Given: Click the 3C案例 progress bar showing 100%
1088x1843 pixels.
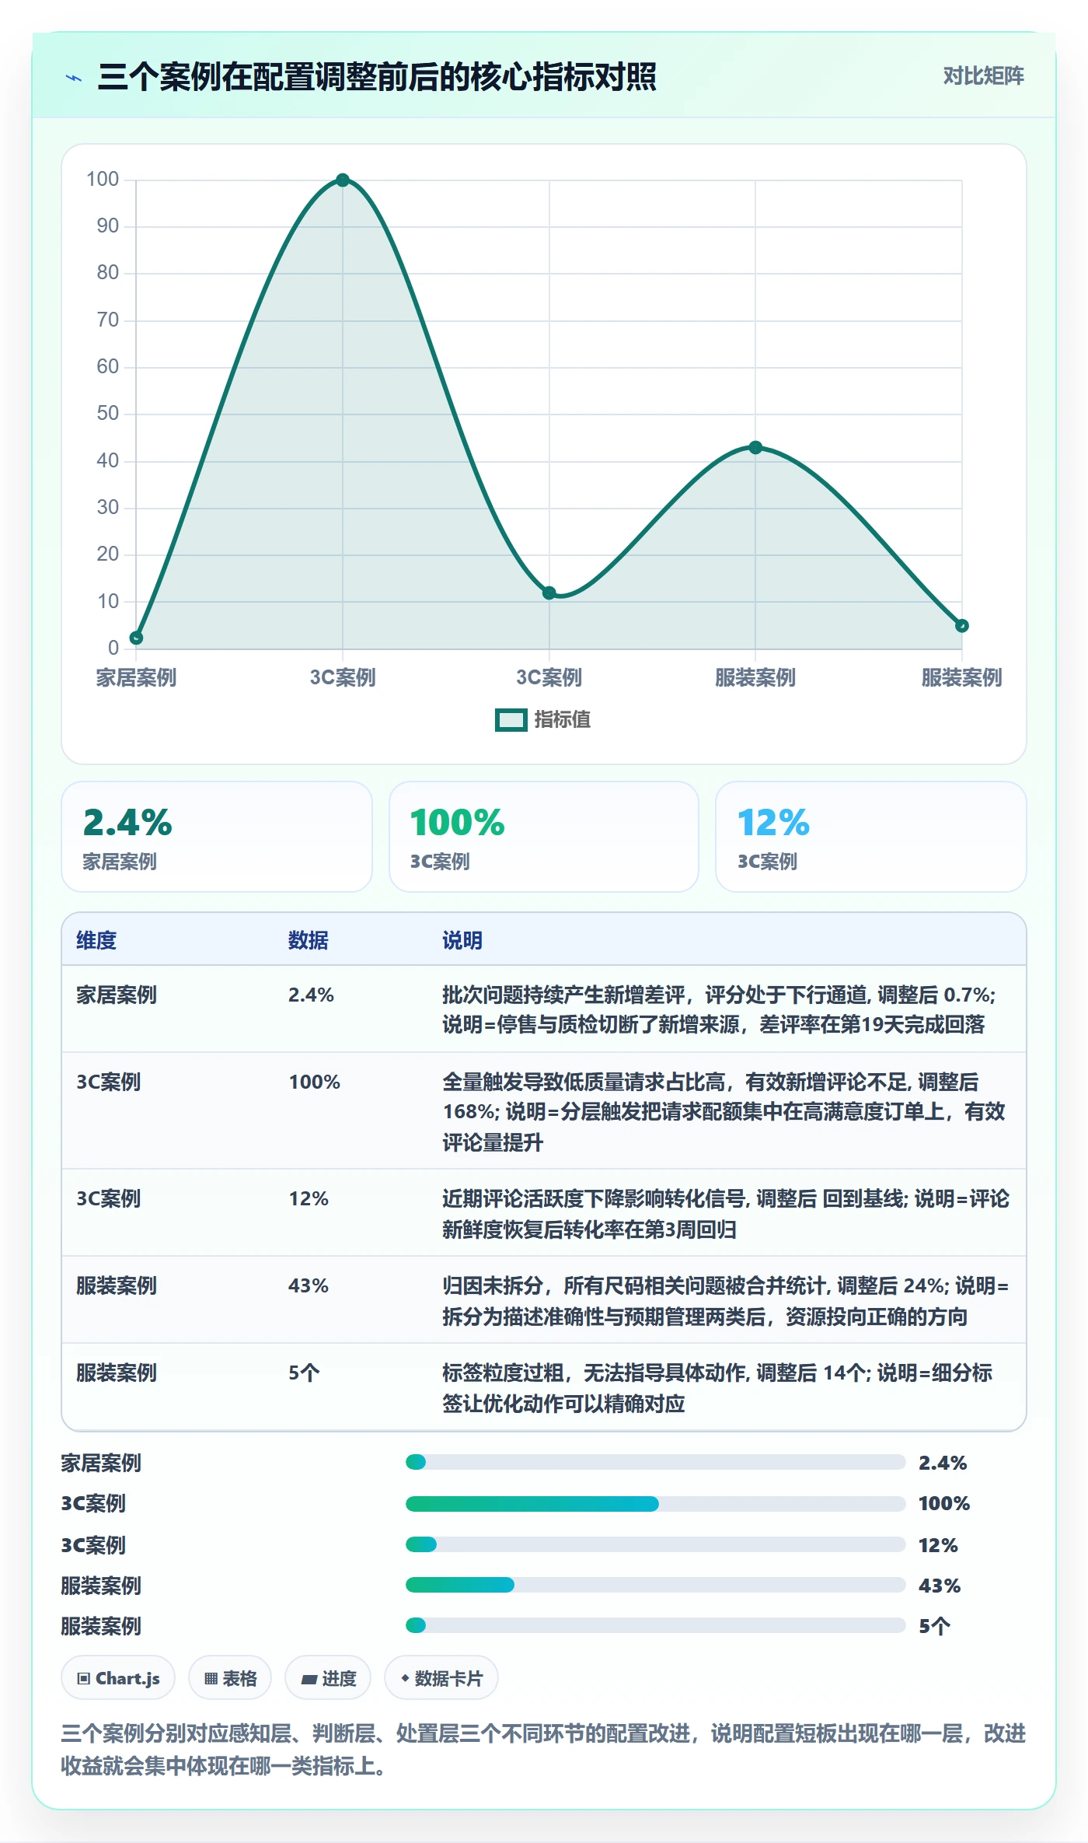Looking at the screenshot, I should click(x=655, y=1503).
